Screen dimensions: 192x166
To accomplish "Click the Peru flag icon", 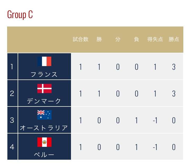I will pos(44,142).
